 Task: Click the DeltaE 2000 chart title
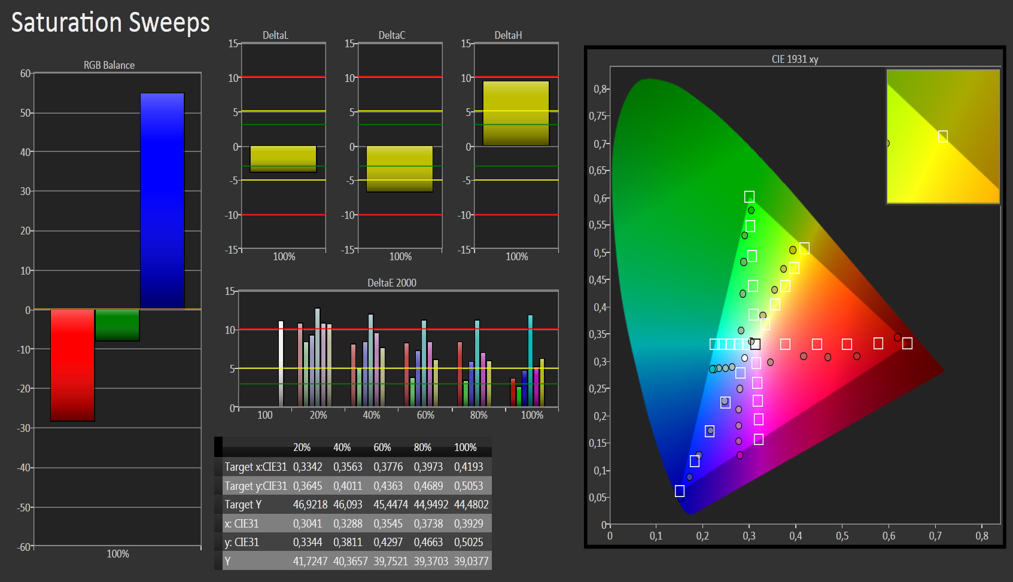392,283
